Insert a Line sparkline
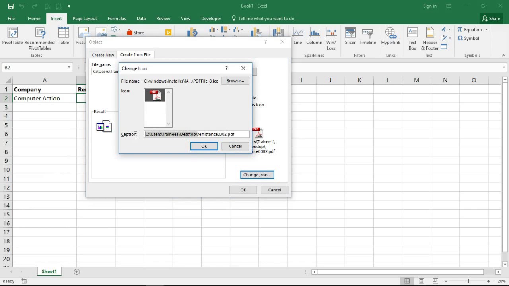 point(298,37)
